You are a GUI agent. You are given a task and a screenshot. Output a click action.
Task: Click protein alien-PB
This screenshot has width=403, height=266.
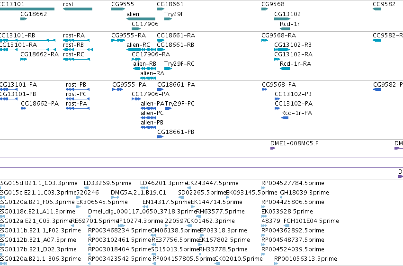coord(148,127)
